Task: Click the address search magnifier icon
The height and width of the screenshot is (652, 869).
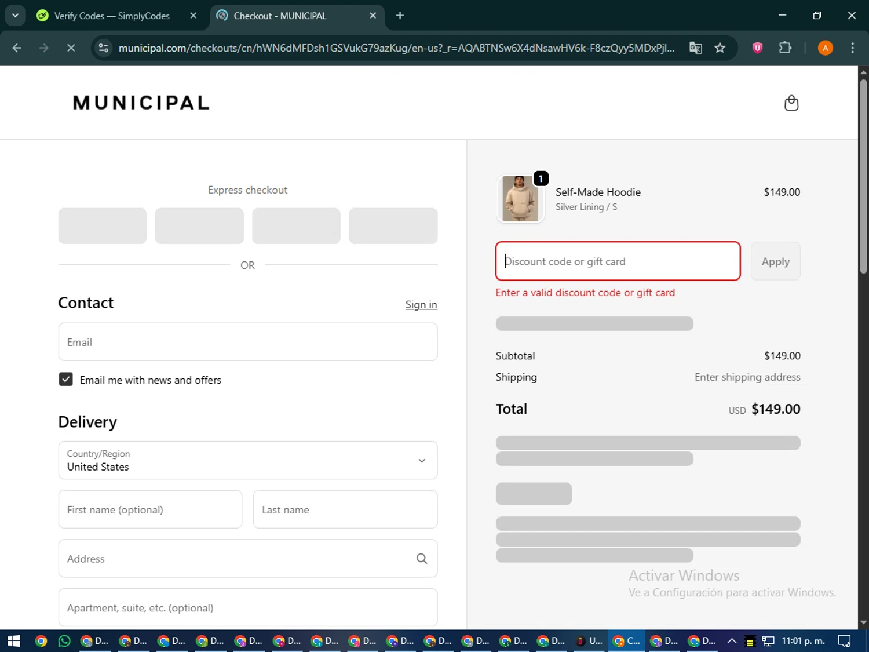Action: click(x=422, y=559)
